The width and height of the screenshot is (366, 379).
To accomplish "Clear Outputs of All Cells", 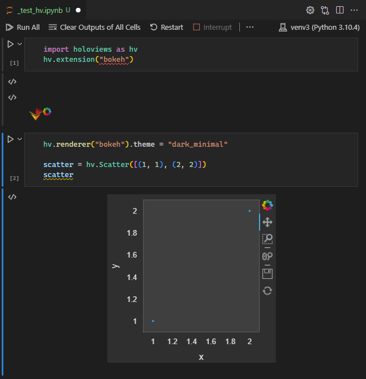I will (95, 28).
